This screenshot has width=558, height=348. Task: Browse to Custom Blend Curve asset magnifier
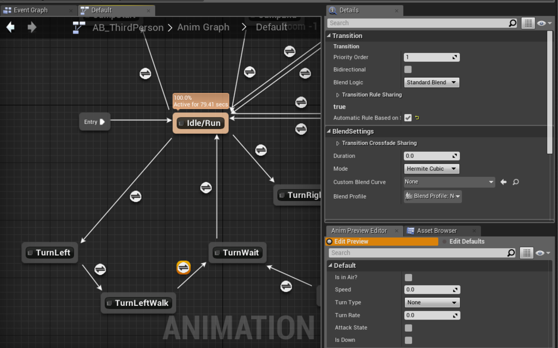(x=515, y=182)
